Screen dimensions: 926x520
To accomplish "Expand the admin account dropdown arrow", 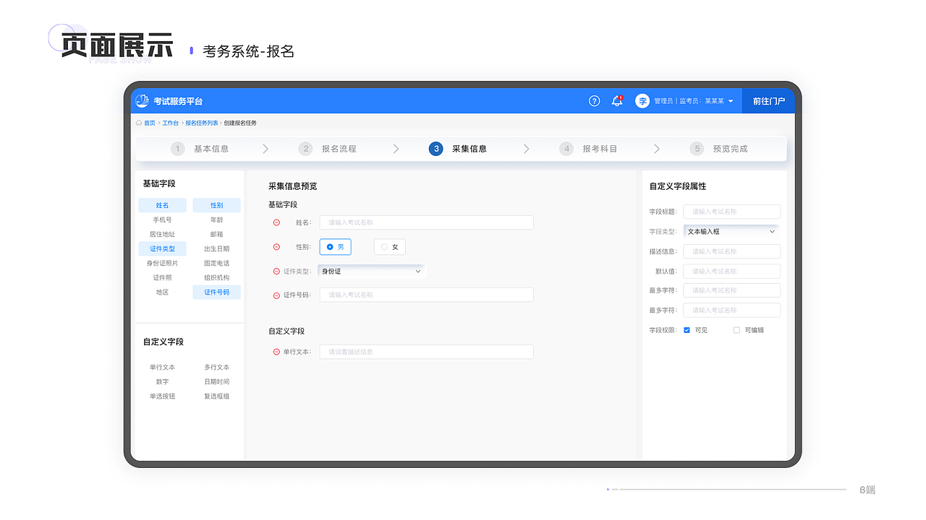I will click(731, 101).
